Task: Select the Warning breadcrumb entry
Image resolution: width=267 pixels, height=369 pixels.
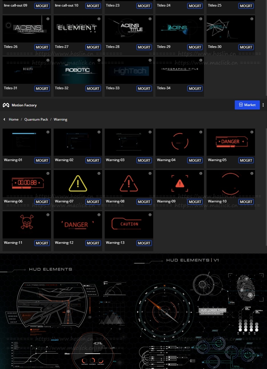Action: pos(60,119)
